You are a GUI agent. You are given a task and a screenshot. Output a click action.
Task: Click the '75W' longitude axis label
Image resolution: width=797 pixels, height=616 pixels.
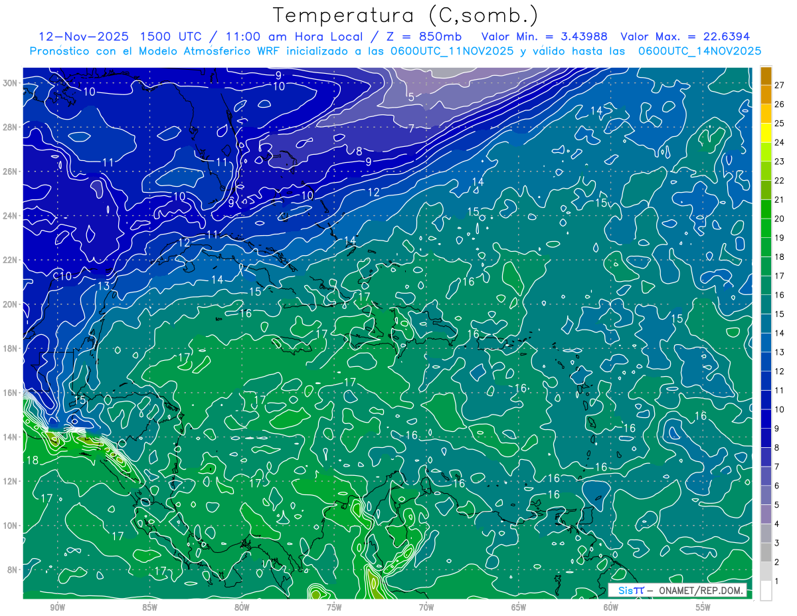(333, 607)
